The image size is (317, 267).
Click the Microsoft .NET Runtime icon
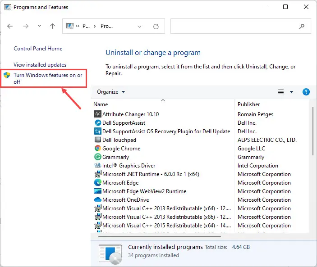pyautogui.click(x=98, y=174)
